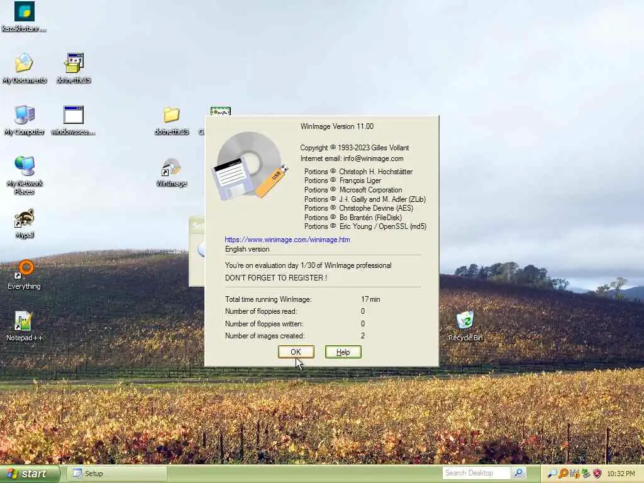Click the "DON'T FORGET TO REGISTER !" text

click(276, 278)
